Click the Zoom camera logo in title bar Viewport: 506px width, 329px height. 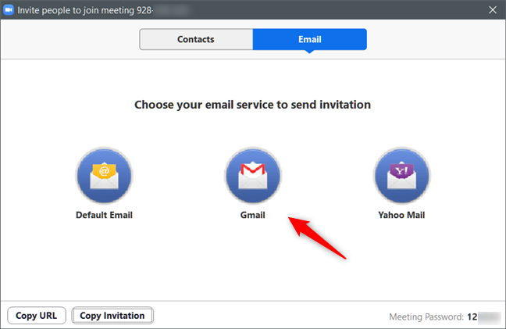point(9,10)
